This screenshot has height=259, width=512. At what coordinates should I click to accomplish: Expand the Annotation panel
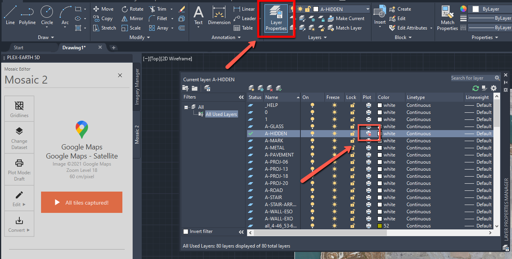click(226, 37)
